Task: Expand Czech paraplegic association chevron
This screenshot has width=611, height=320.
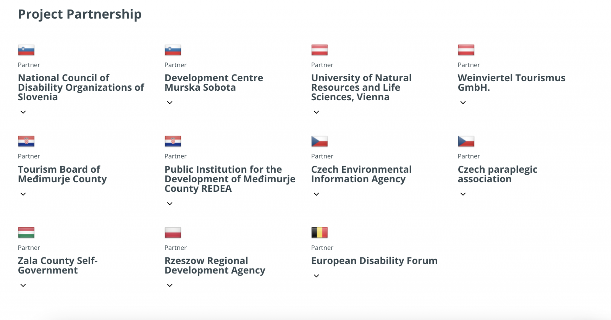Action: (x=463, y=194)
